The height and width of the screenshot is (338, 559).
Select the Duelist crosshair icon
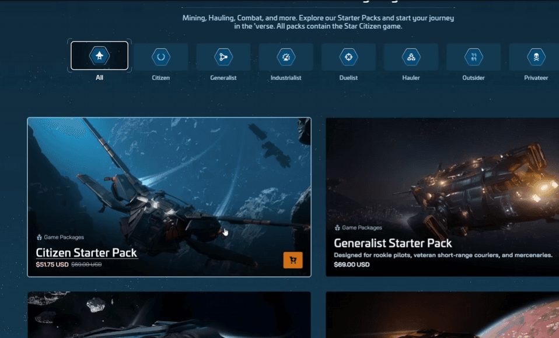tap(348, 57)
